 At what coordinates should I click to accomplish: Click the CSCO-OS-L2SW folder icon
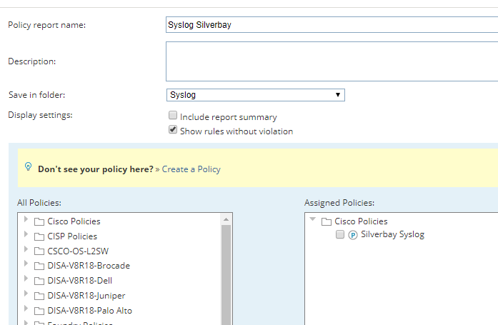[x=39, y=251]
